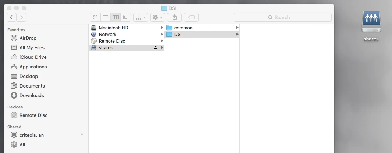Expand the Macintosh HD disclosure arrow

162,28
